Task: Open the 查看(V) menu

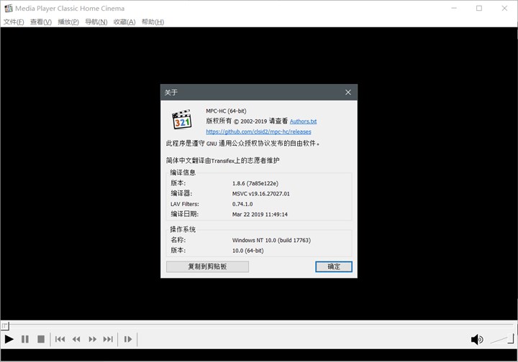Action: coord(41,22)
